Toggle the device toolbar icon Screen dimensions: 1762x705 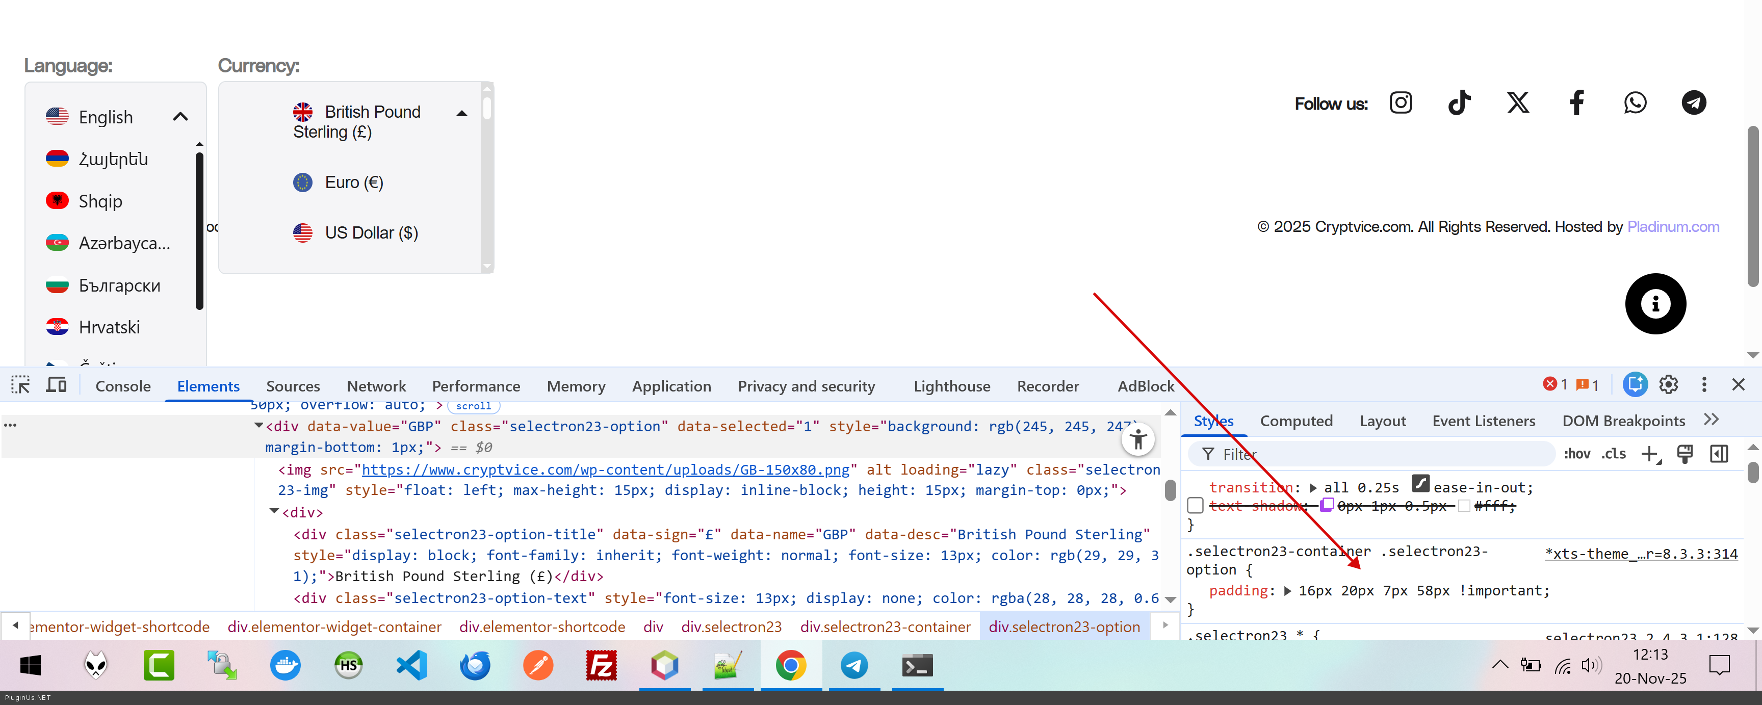point(56,385)
